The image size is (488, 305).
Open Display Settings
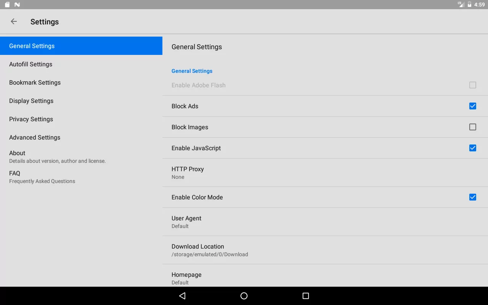pos(81,101)
